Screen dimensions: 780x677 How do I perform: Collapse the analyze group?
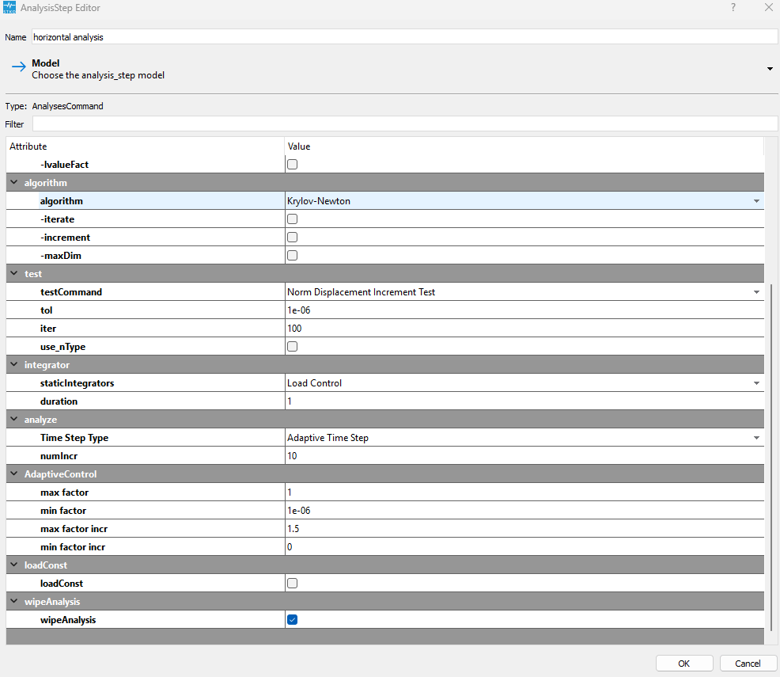click(14, 420)
